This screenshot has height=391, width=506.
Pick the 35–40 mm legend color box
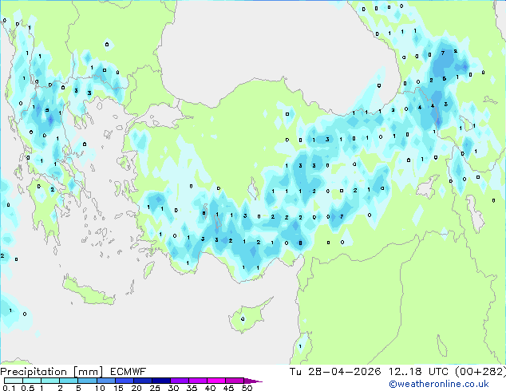198,381
